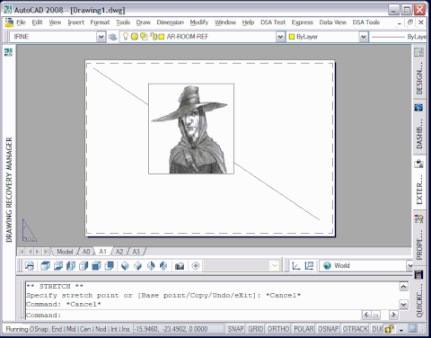The image size is (431, 338).
Task: Select the Right view cube icon
Action: coord(84,266)
